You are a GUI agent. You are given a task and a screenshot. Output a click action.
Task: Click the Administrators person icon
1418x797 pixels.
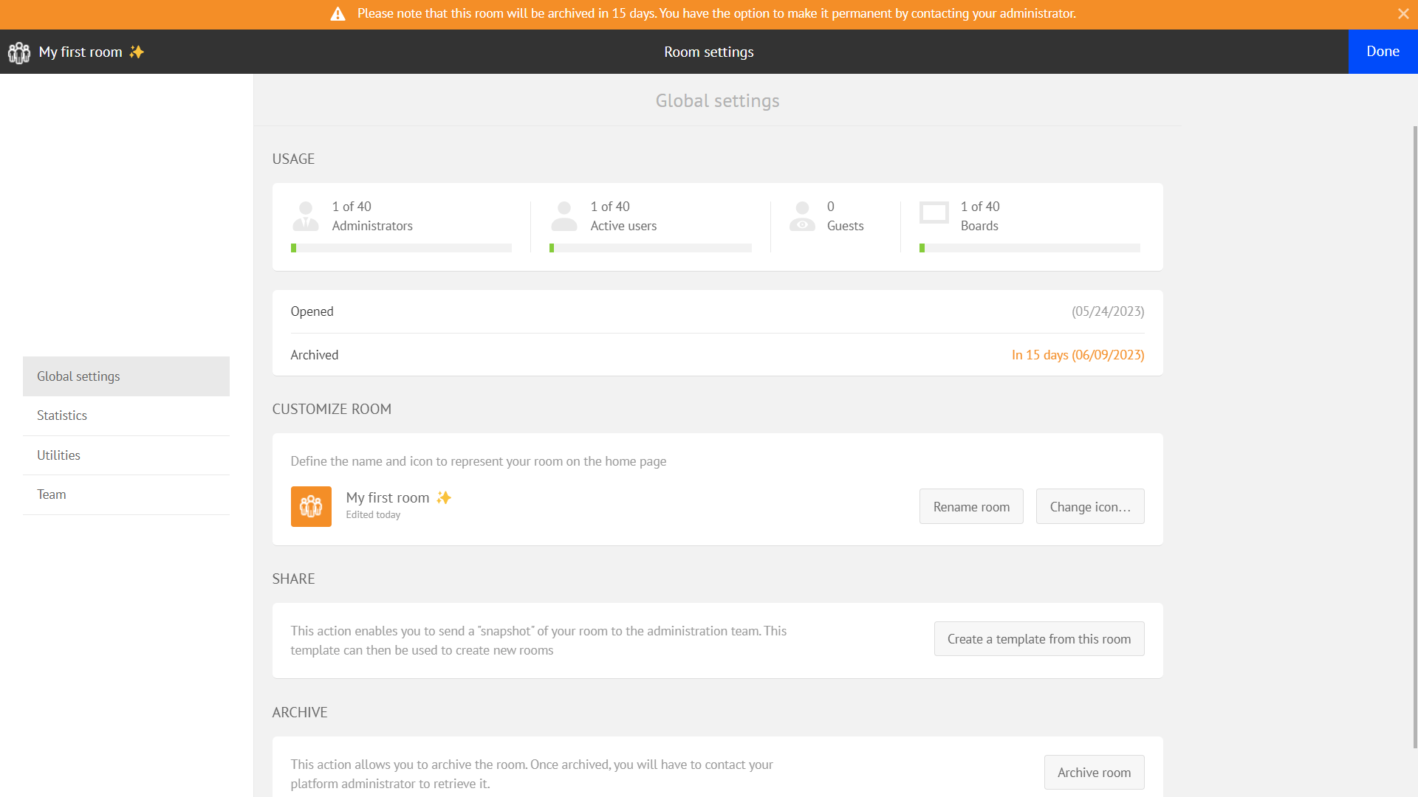pos(306,216)
